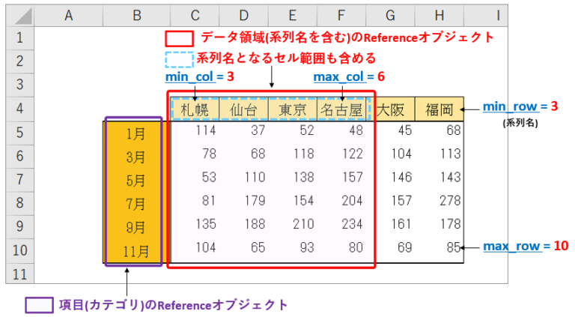The image size is (575, 317).
Task: Click the 福岡 column title cell
Action: (x=439, y=109)
